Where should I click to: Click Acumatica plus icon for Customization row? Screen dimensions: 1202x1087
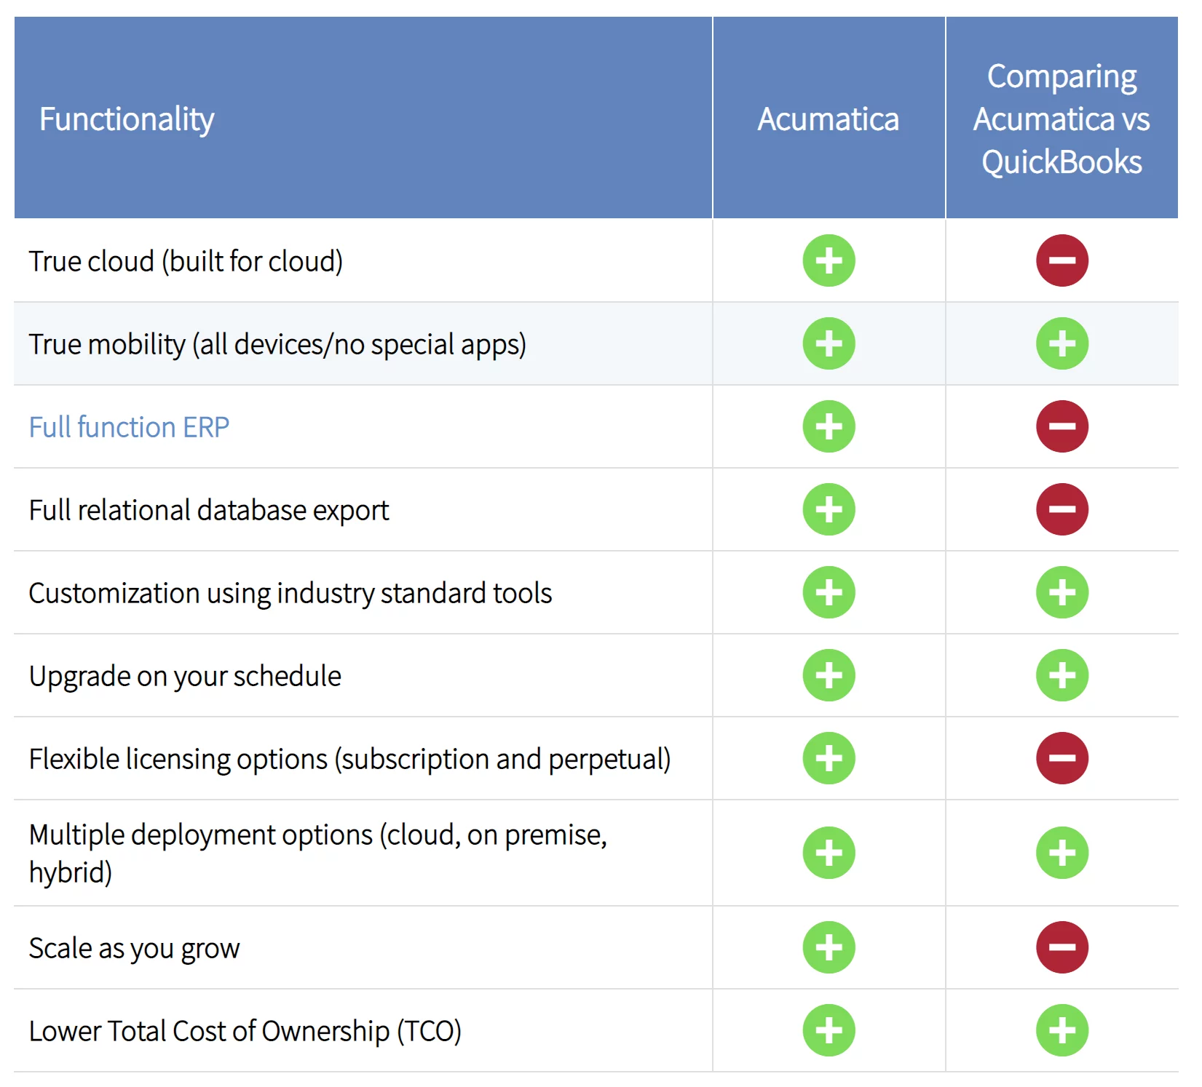point(829,592)
